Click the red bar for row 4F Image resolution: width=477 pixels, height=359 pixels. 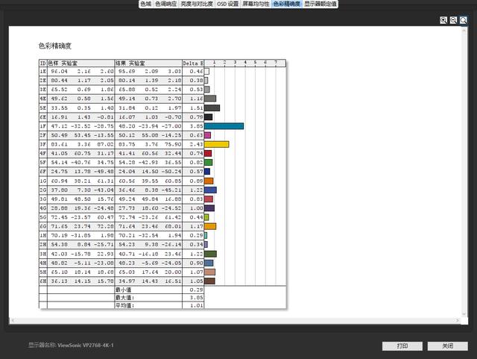[x=208, y=153]
